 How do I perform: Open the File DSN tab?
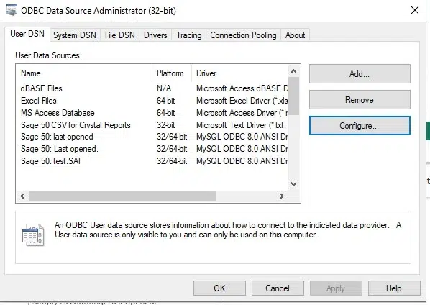click(x=120, y=35)
